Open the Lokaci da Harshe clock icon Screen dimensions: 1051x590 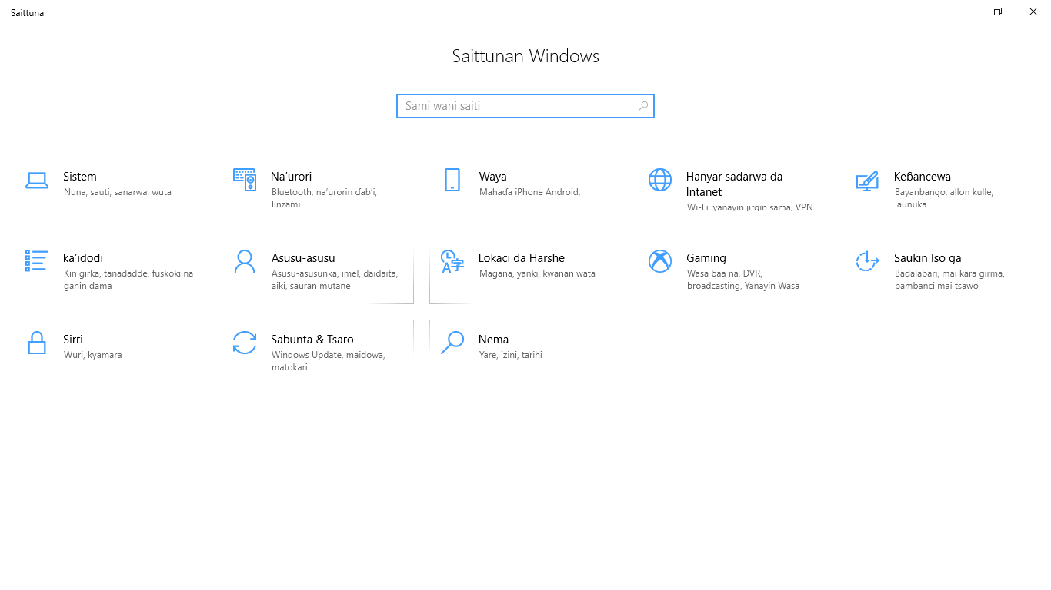452,261
